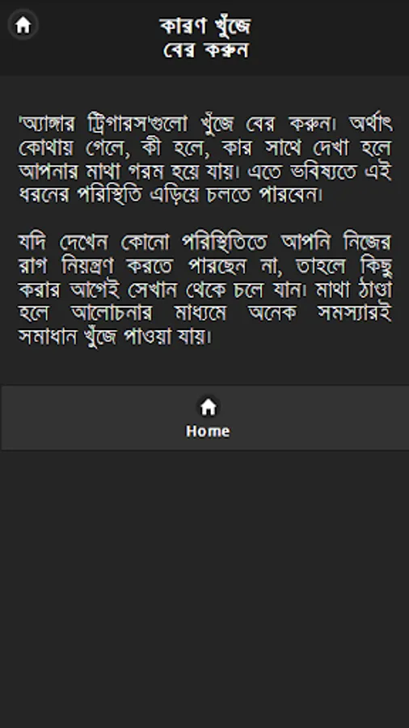This screenshot has width=409, height=728.
Task: Click the text line starting 'কোথায় গেলে'
Action: (205, 148)
